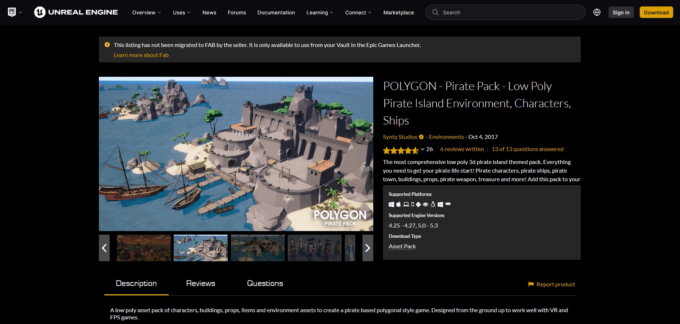This screenshot has width=680, height=324.
Task: Show previous thumbnails with left arrow
Action: pos(104,248)
